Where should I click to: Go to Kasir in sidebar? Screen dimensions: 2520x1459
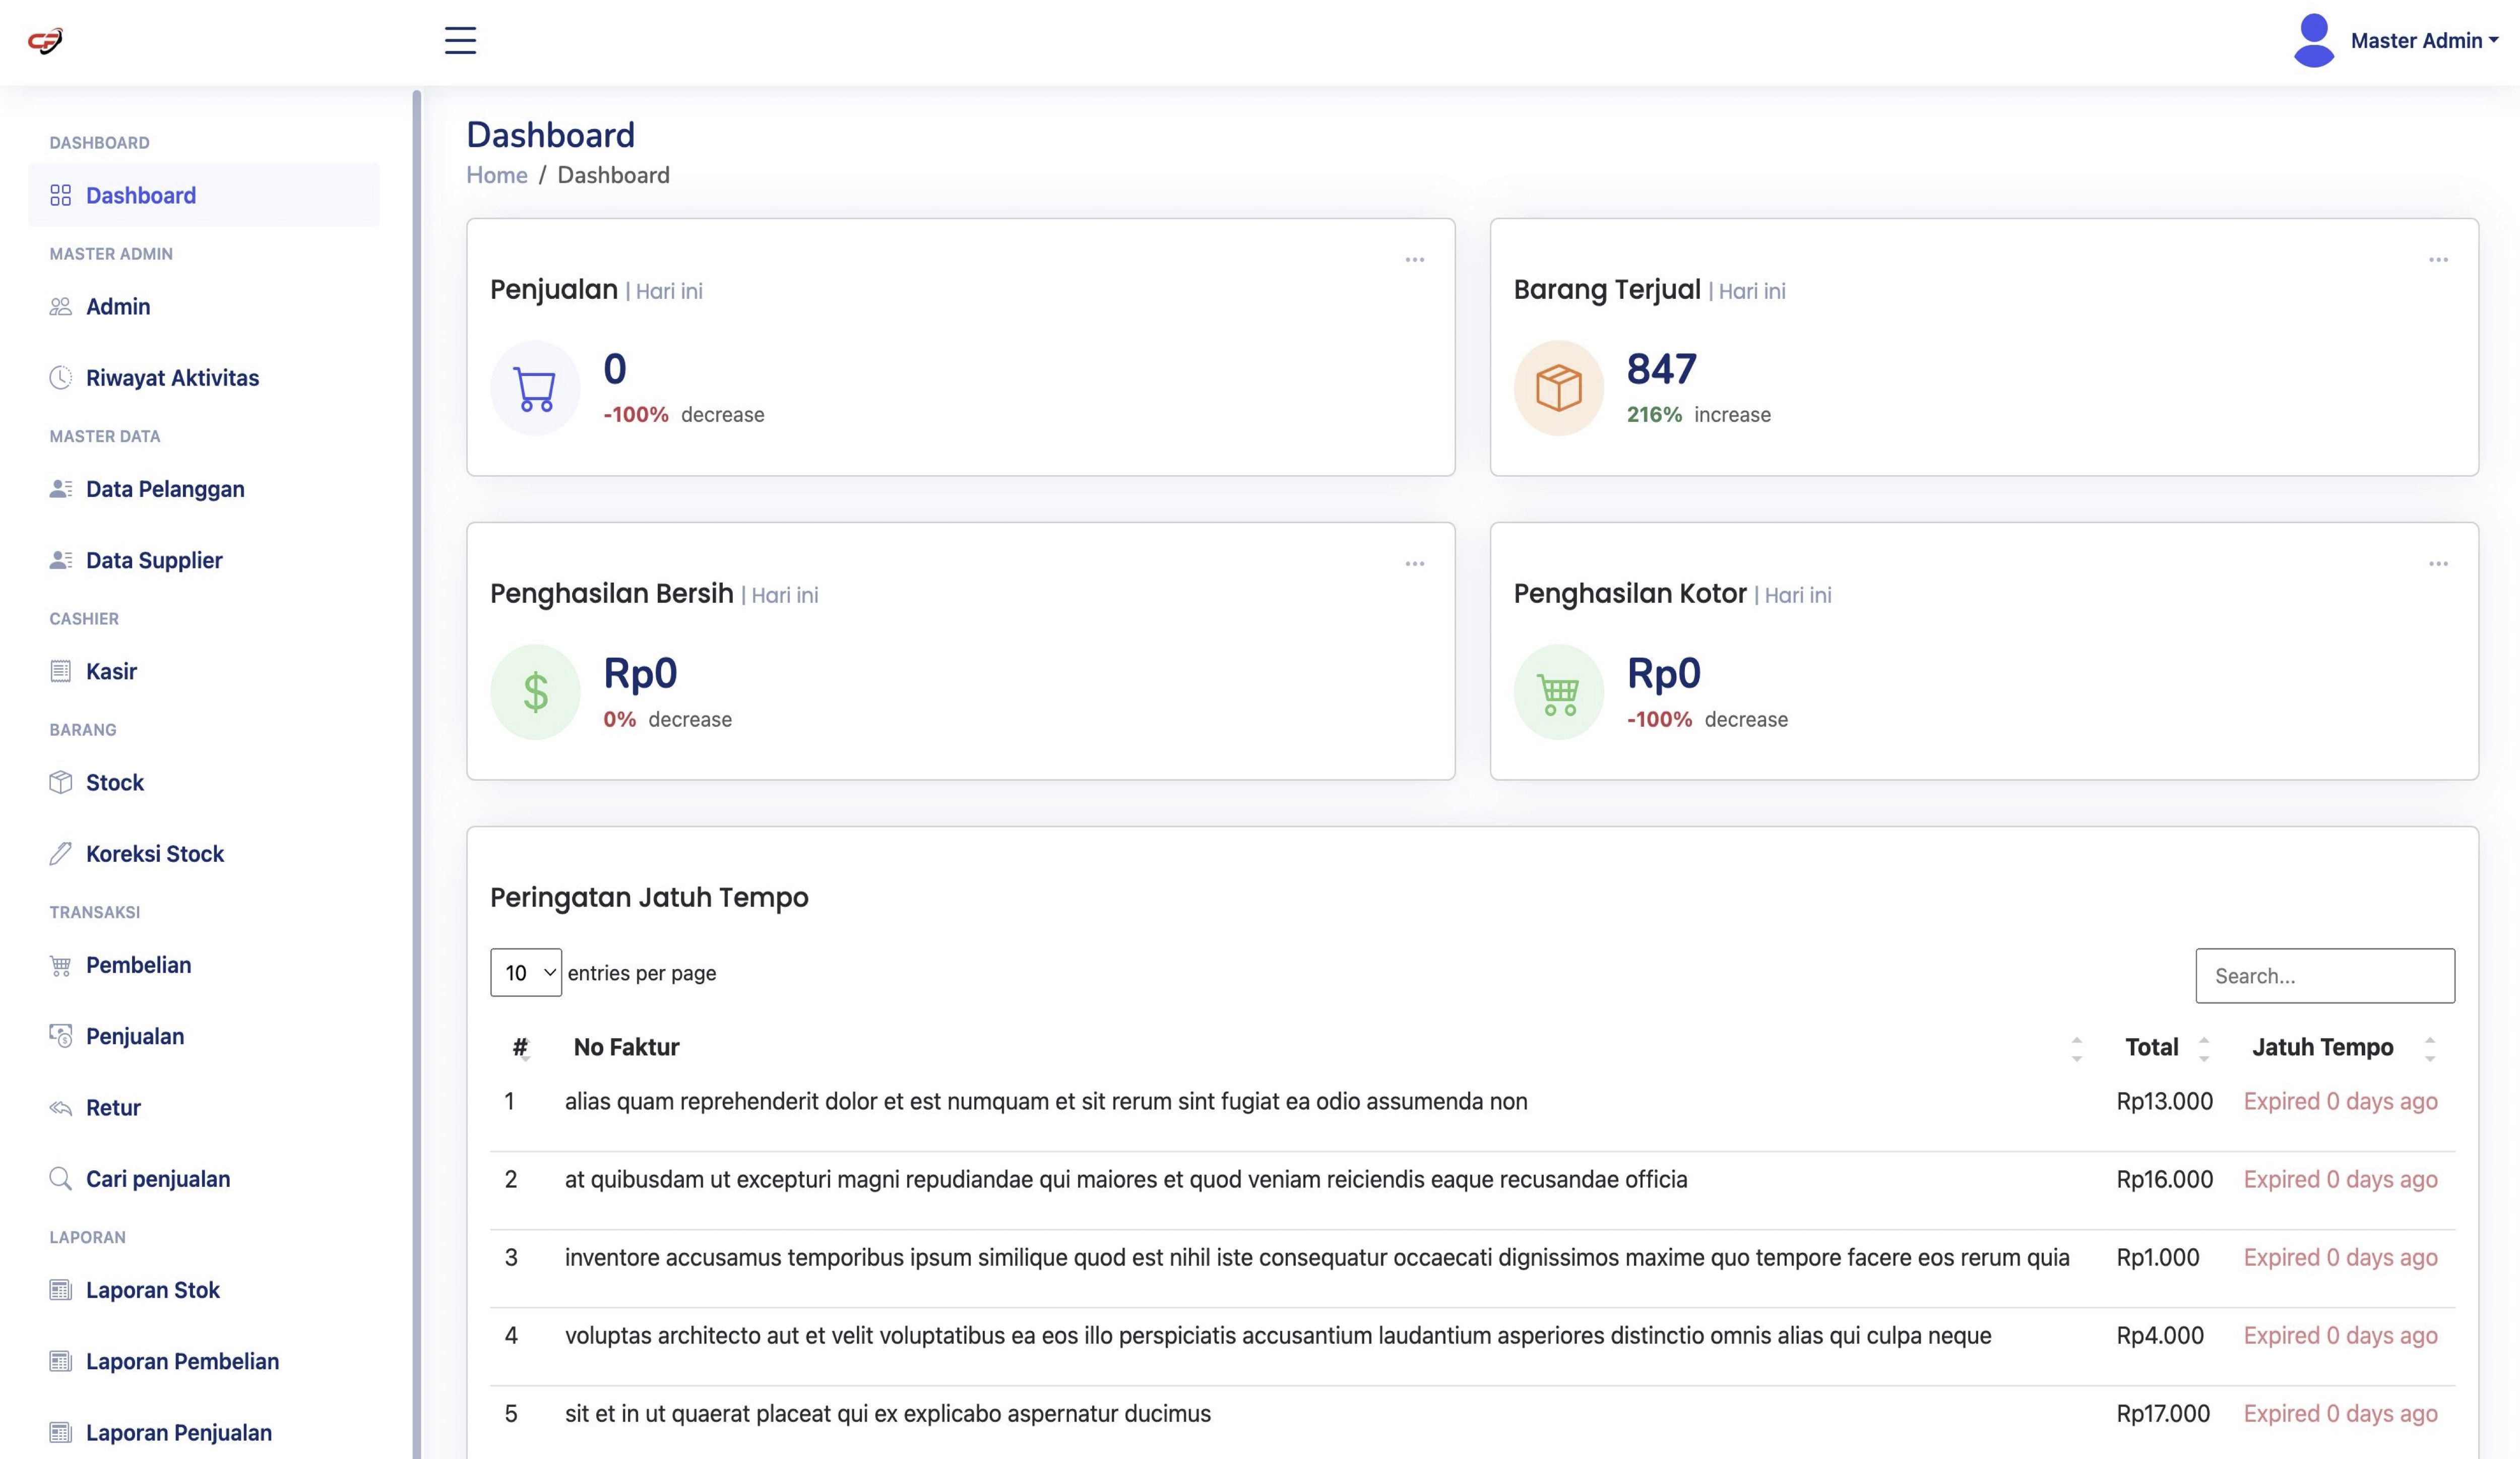click(111, 671)
